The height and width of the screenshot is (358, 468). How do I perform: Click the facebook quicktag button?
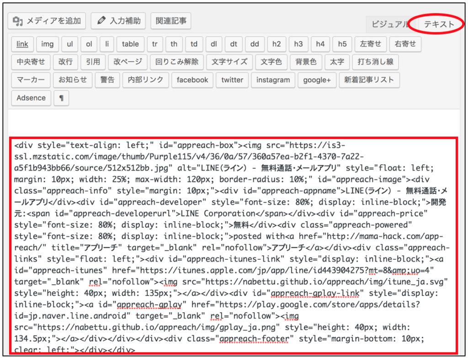192,80
